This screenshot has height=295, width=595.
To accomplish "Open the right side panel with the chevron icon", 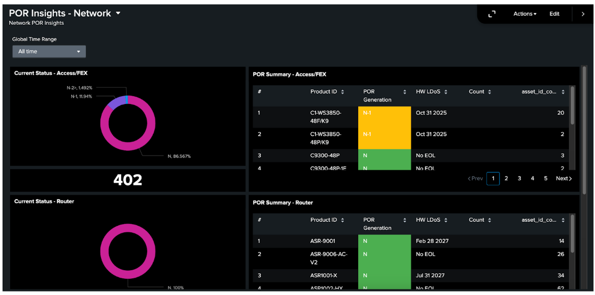I will click(x=583, y=14).
